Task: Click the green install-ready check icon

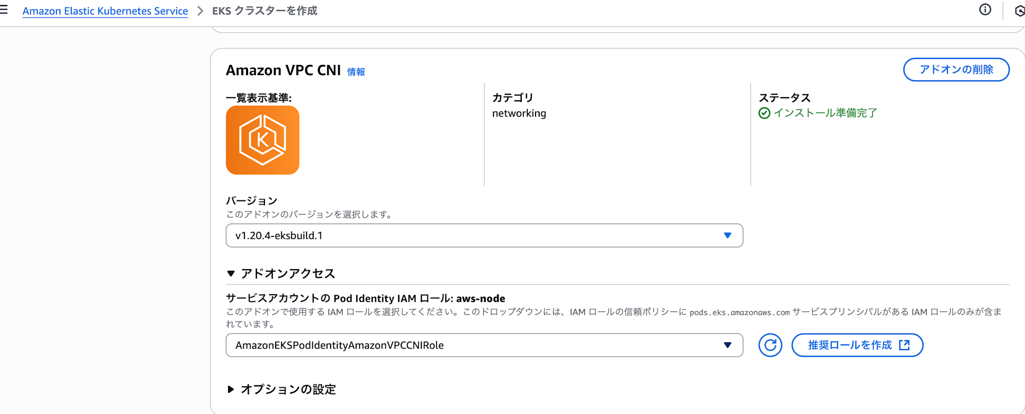Action: 764,113
